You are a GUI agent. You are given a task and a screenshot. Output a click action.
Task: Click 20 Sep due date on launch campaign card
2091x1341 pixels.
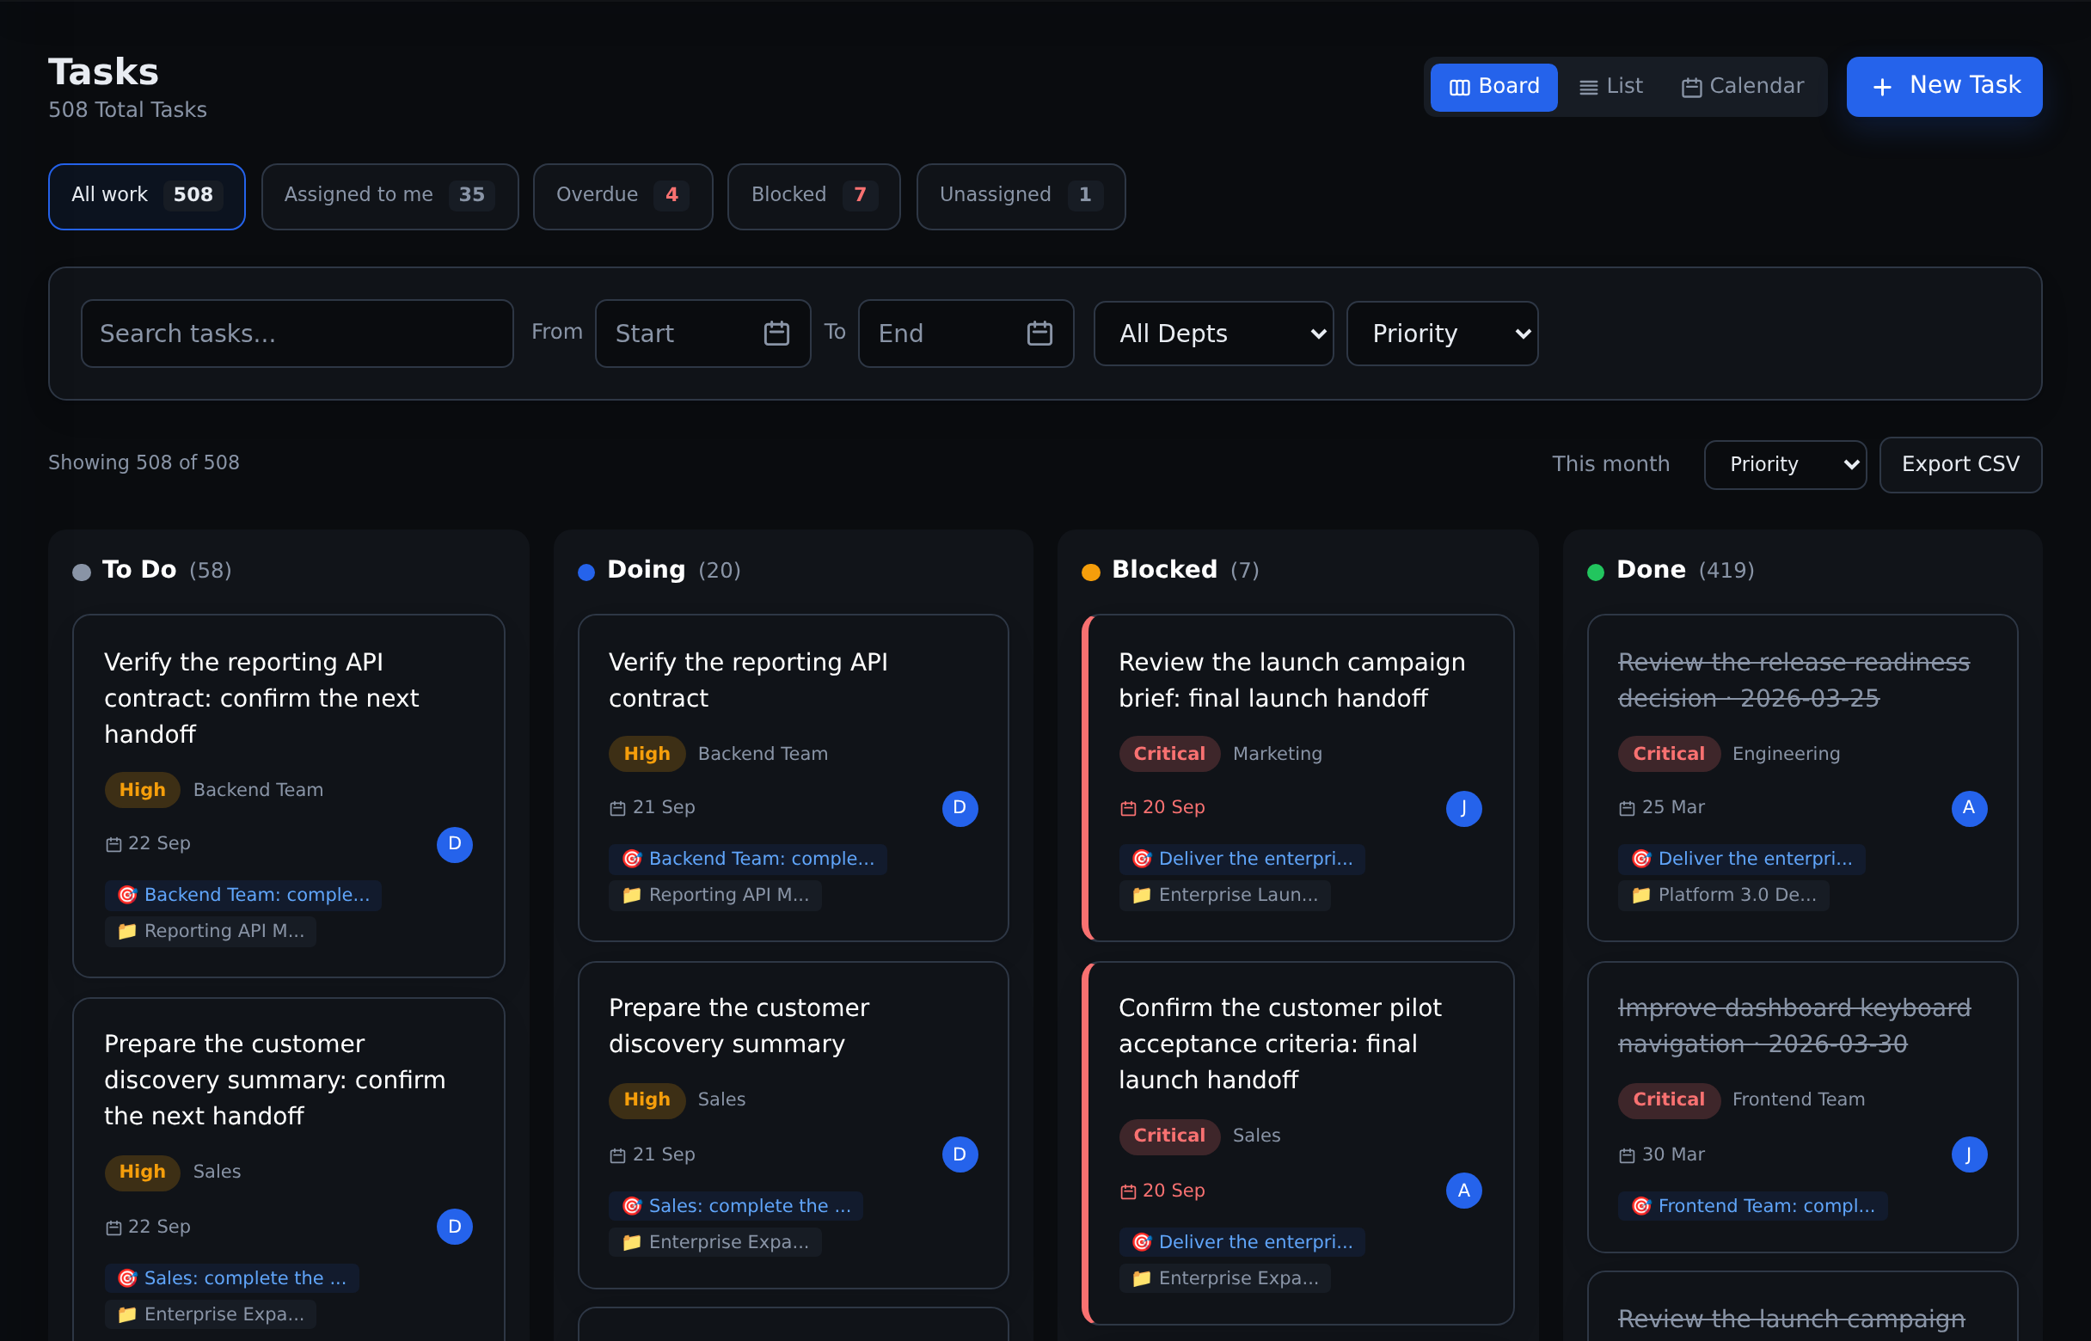tap(1162, 807)
